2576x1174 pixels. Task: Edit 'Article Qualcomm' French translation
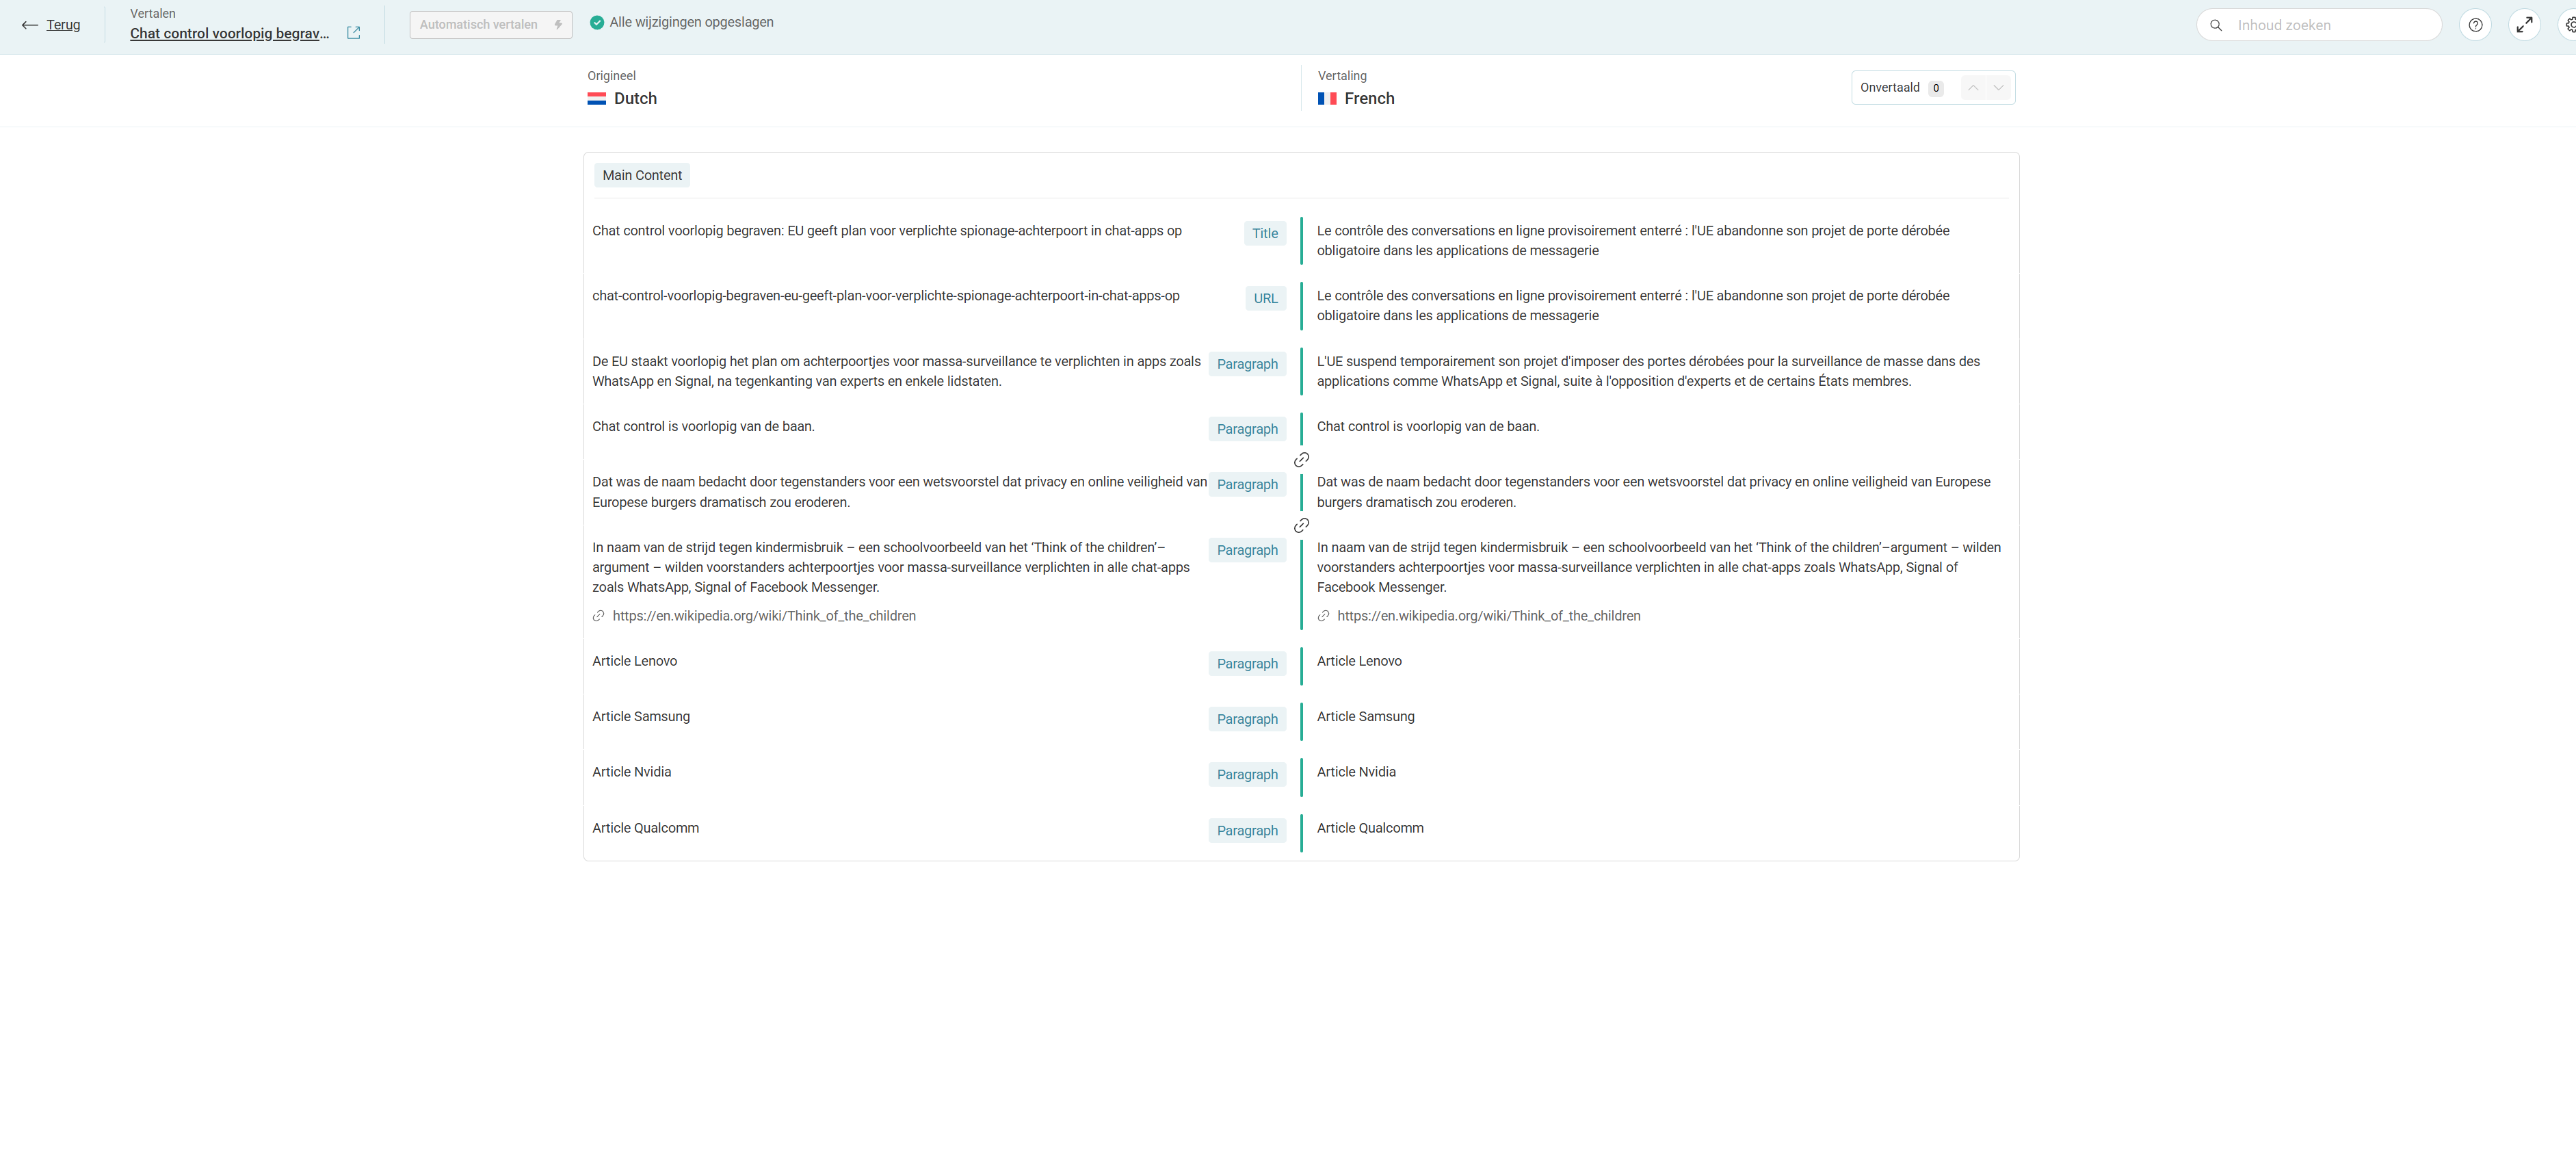(1370, 828)
